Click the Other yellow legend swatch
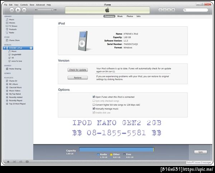215x173 pixels. point(111,154)
